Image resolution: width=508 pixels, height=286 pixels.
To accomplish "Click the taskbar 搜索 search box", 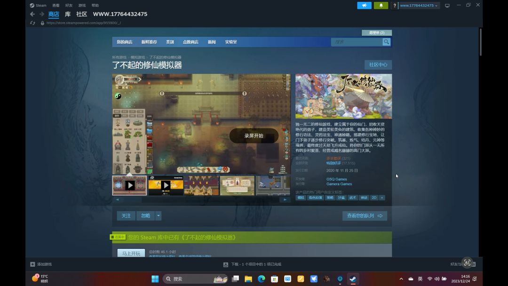I will click(195, 279).
